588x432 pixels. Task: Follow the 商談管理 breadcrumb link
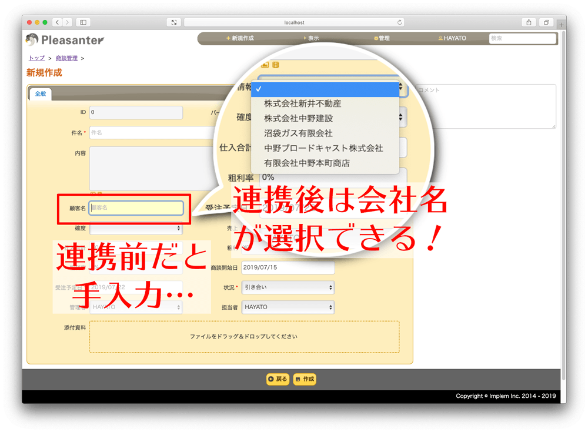[x=66, y=58]
